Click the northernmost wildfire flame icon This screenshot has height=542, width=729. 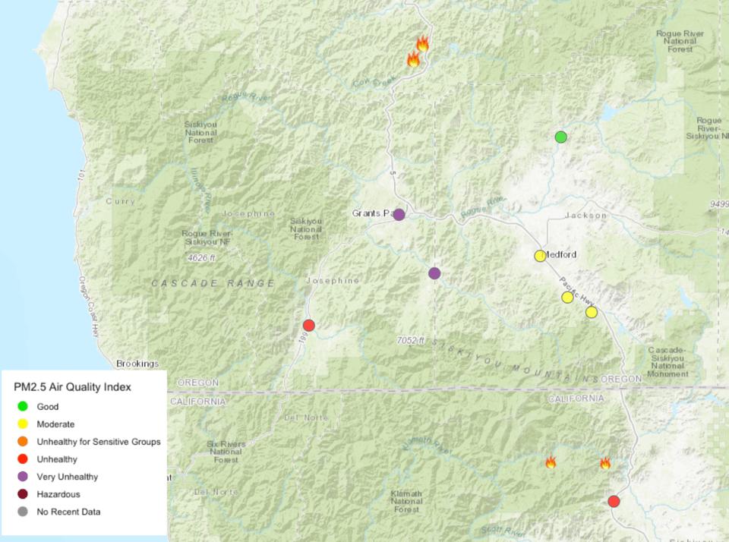[x=422, y=44]
